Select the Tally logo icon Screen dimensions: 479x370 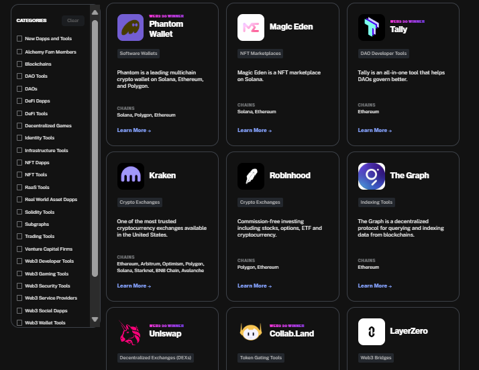372,27
